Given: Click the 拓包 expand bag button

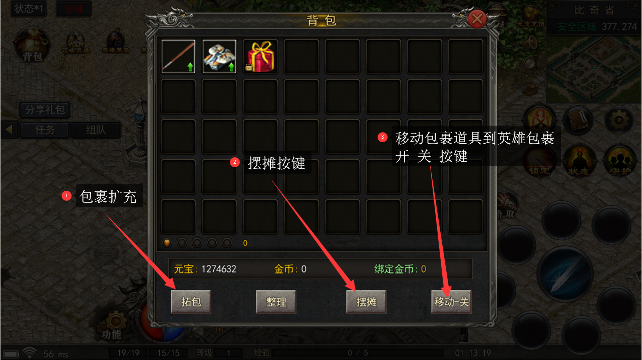Looking at the screenshot, I should [x=191, y=302].
